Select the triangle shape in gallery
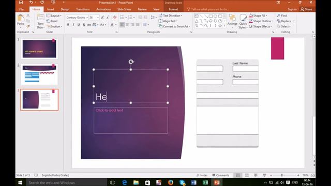Screen dimensions: 331x186 (x=197, y=21)
